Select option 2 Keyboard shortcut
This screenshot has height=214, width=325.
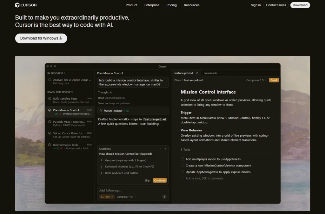(127, 166)
